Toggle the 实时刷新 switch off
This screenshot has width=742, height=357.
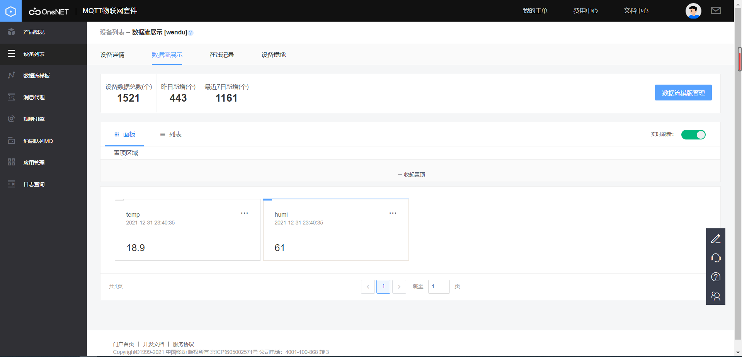pos(693,134)
